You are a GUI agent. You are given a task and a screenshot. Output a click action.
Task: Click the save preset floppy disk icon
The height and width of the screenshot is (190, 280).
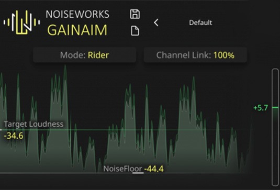click(x=135, y=14)
